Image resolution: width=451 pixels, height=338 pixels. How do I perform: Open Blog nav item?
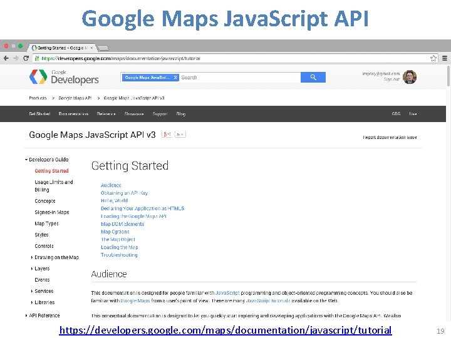coord(181,114)
